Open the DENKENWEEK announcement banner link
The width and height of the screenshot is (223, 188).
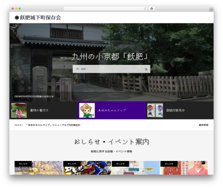click(x=34, y=96)
